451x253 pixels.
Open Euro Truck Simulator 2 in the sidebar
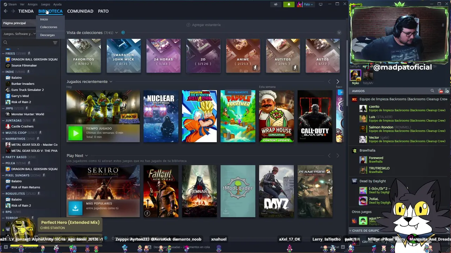coord(27,90)
